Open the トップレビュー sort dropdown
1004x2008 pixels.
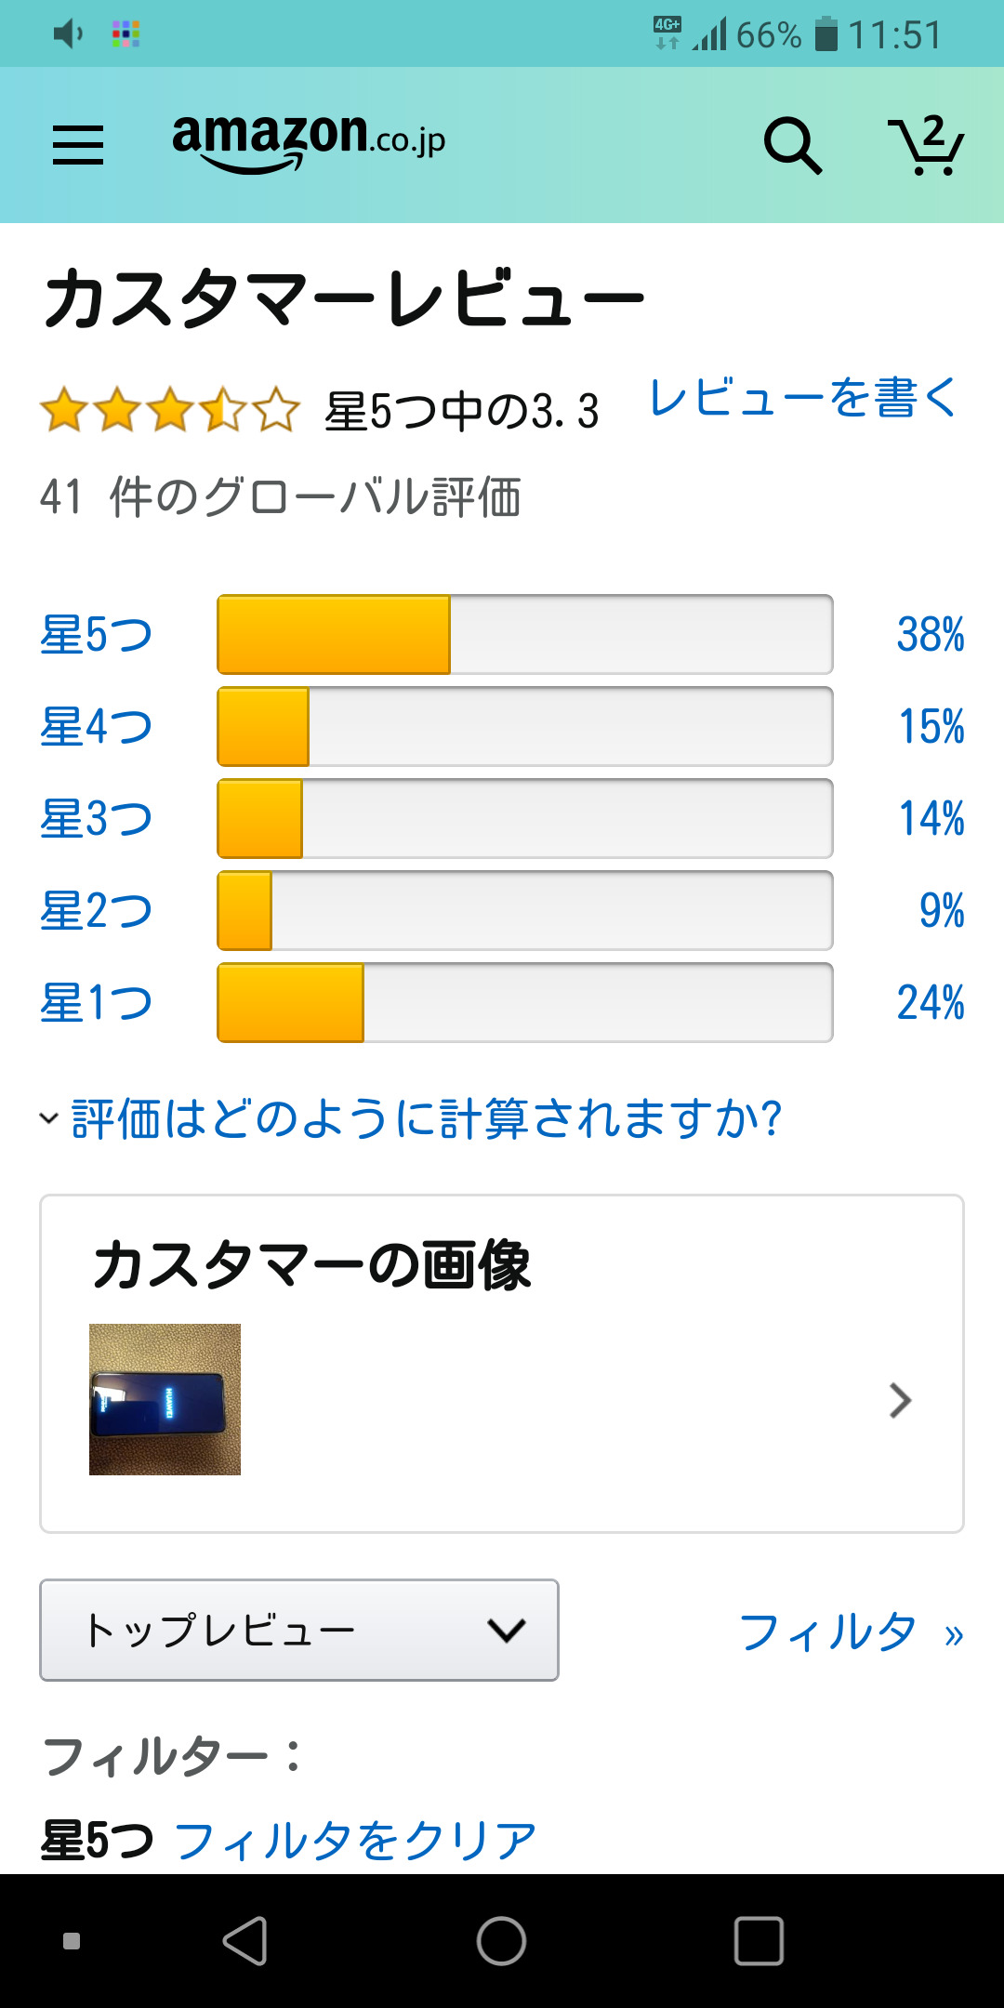[x=298, y=1630]
